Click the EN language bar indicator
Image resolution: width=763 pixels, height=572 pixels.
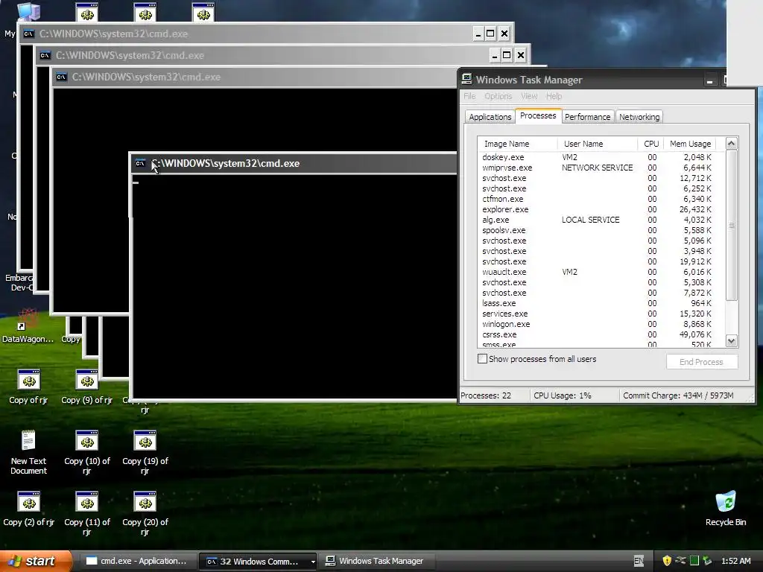(639, 561)
